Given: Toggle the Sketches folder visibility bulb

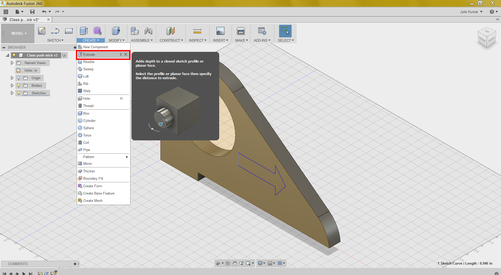Looking at the screenshot, I should (19, 93).
